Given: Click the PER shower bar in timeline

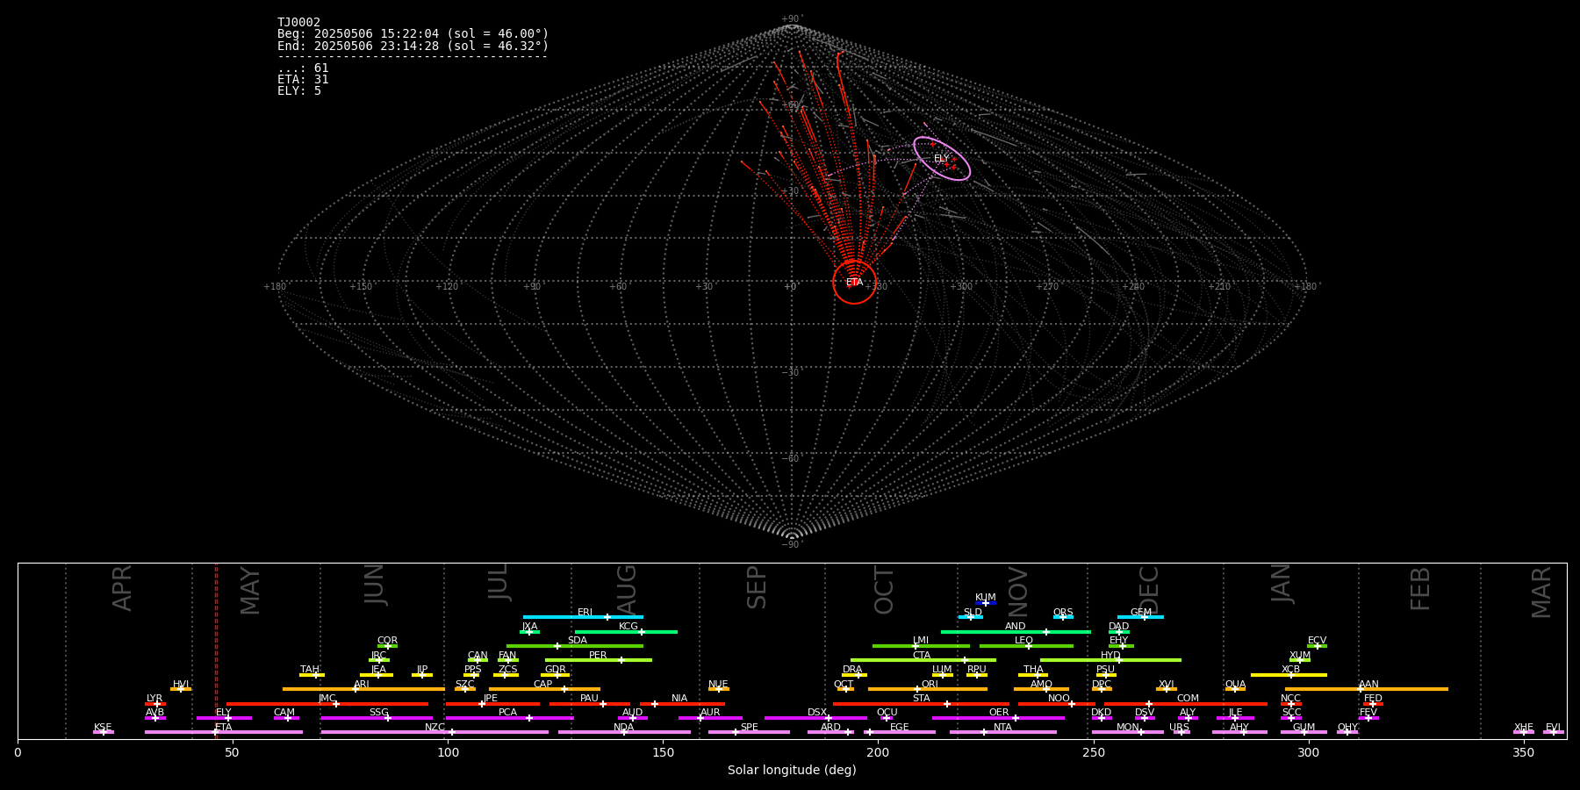Looking at the screenshot, I should coord(599,660).
